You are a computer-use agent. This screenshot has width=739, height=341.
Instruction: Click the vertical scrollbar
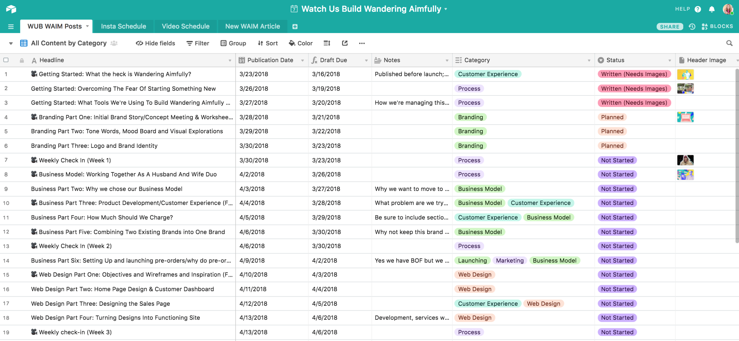pos(737,156)
